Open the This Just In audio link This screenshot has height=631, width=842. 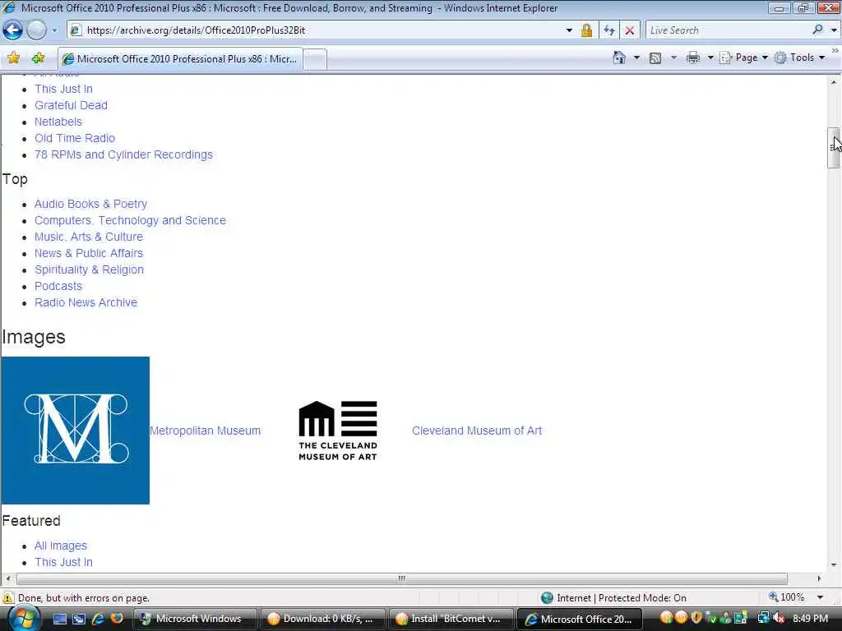click(x=63, y=89)
